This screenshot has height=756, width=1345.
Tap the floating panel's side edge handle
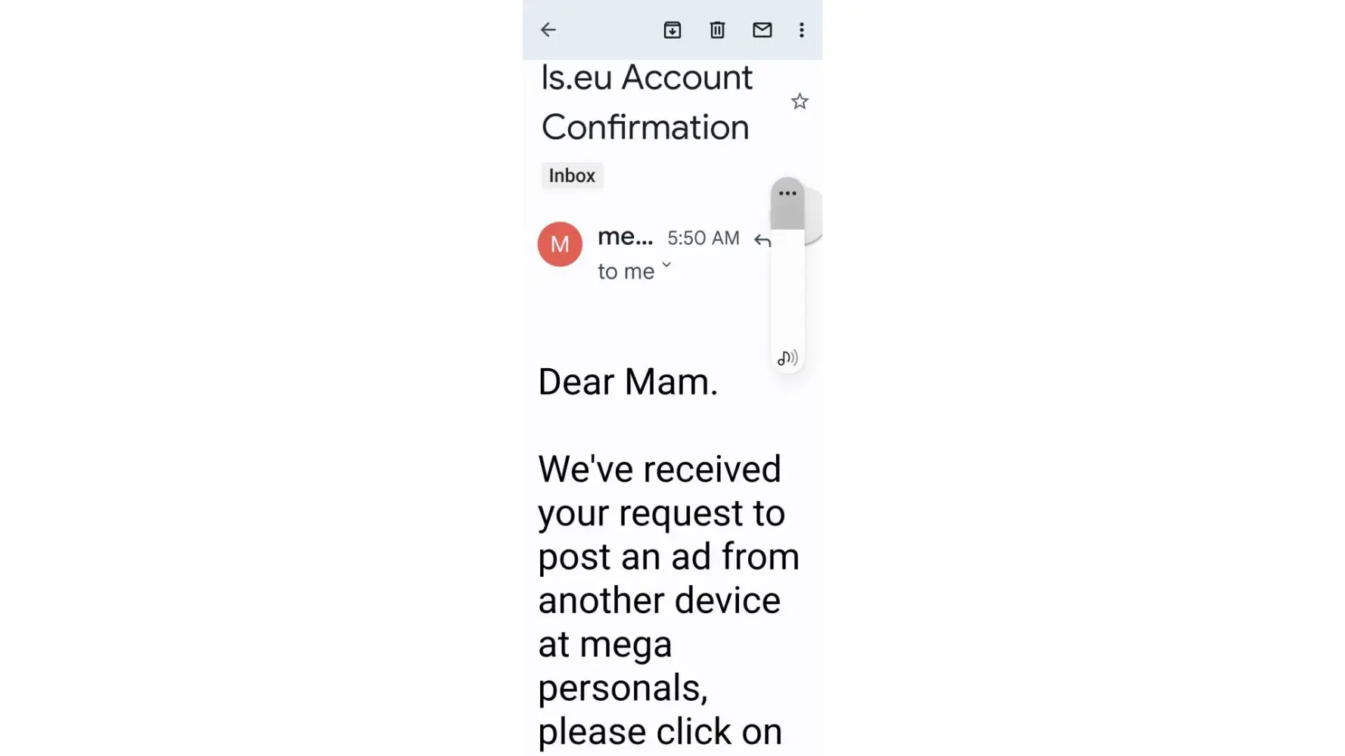(x=814, y=216)
